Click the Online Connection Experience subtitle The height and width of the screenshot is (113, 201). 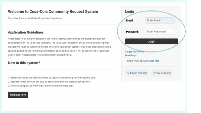point(35,18)
